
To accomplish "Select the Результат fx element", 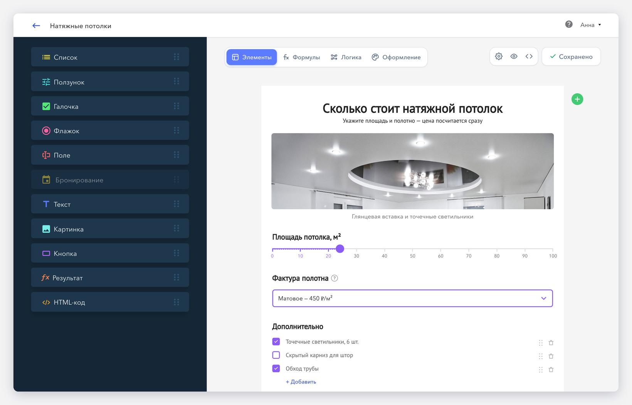I will click(110, 277).
